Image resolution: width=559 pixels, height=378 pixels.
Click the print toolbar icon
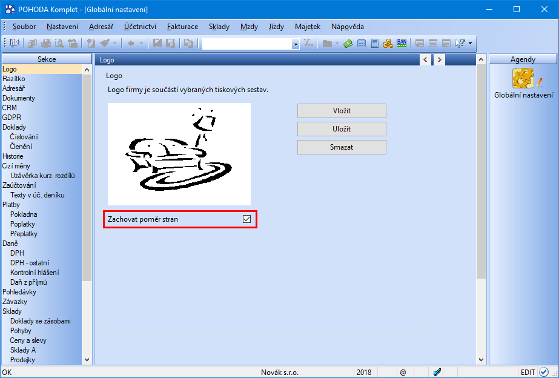46,44
